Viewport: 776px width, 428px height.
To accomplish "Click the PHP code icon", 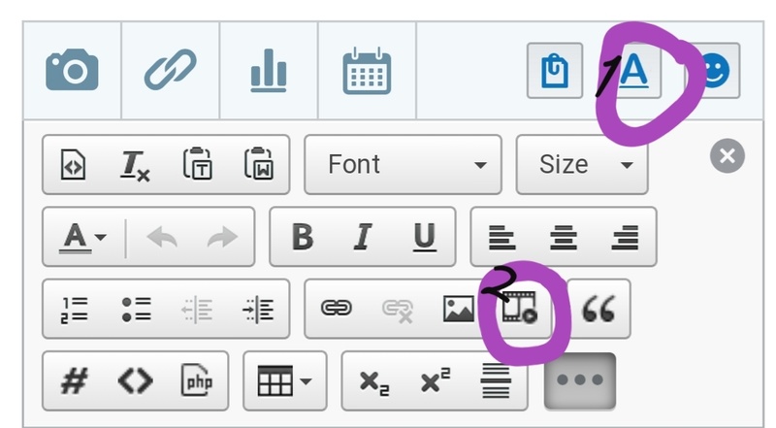I will point(196,380).
